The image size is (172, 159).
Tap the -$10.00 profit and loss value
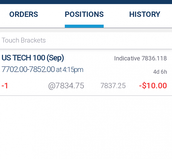point(153,86)
